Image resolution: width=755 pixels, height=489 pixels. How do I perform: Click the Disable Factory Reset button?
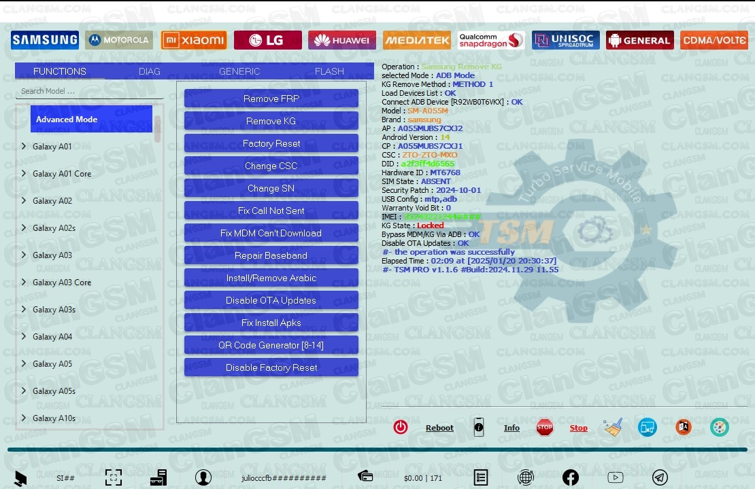tap(271, 367)
